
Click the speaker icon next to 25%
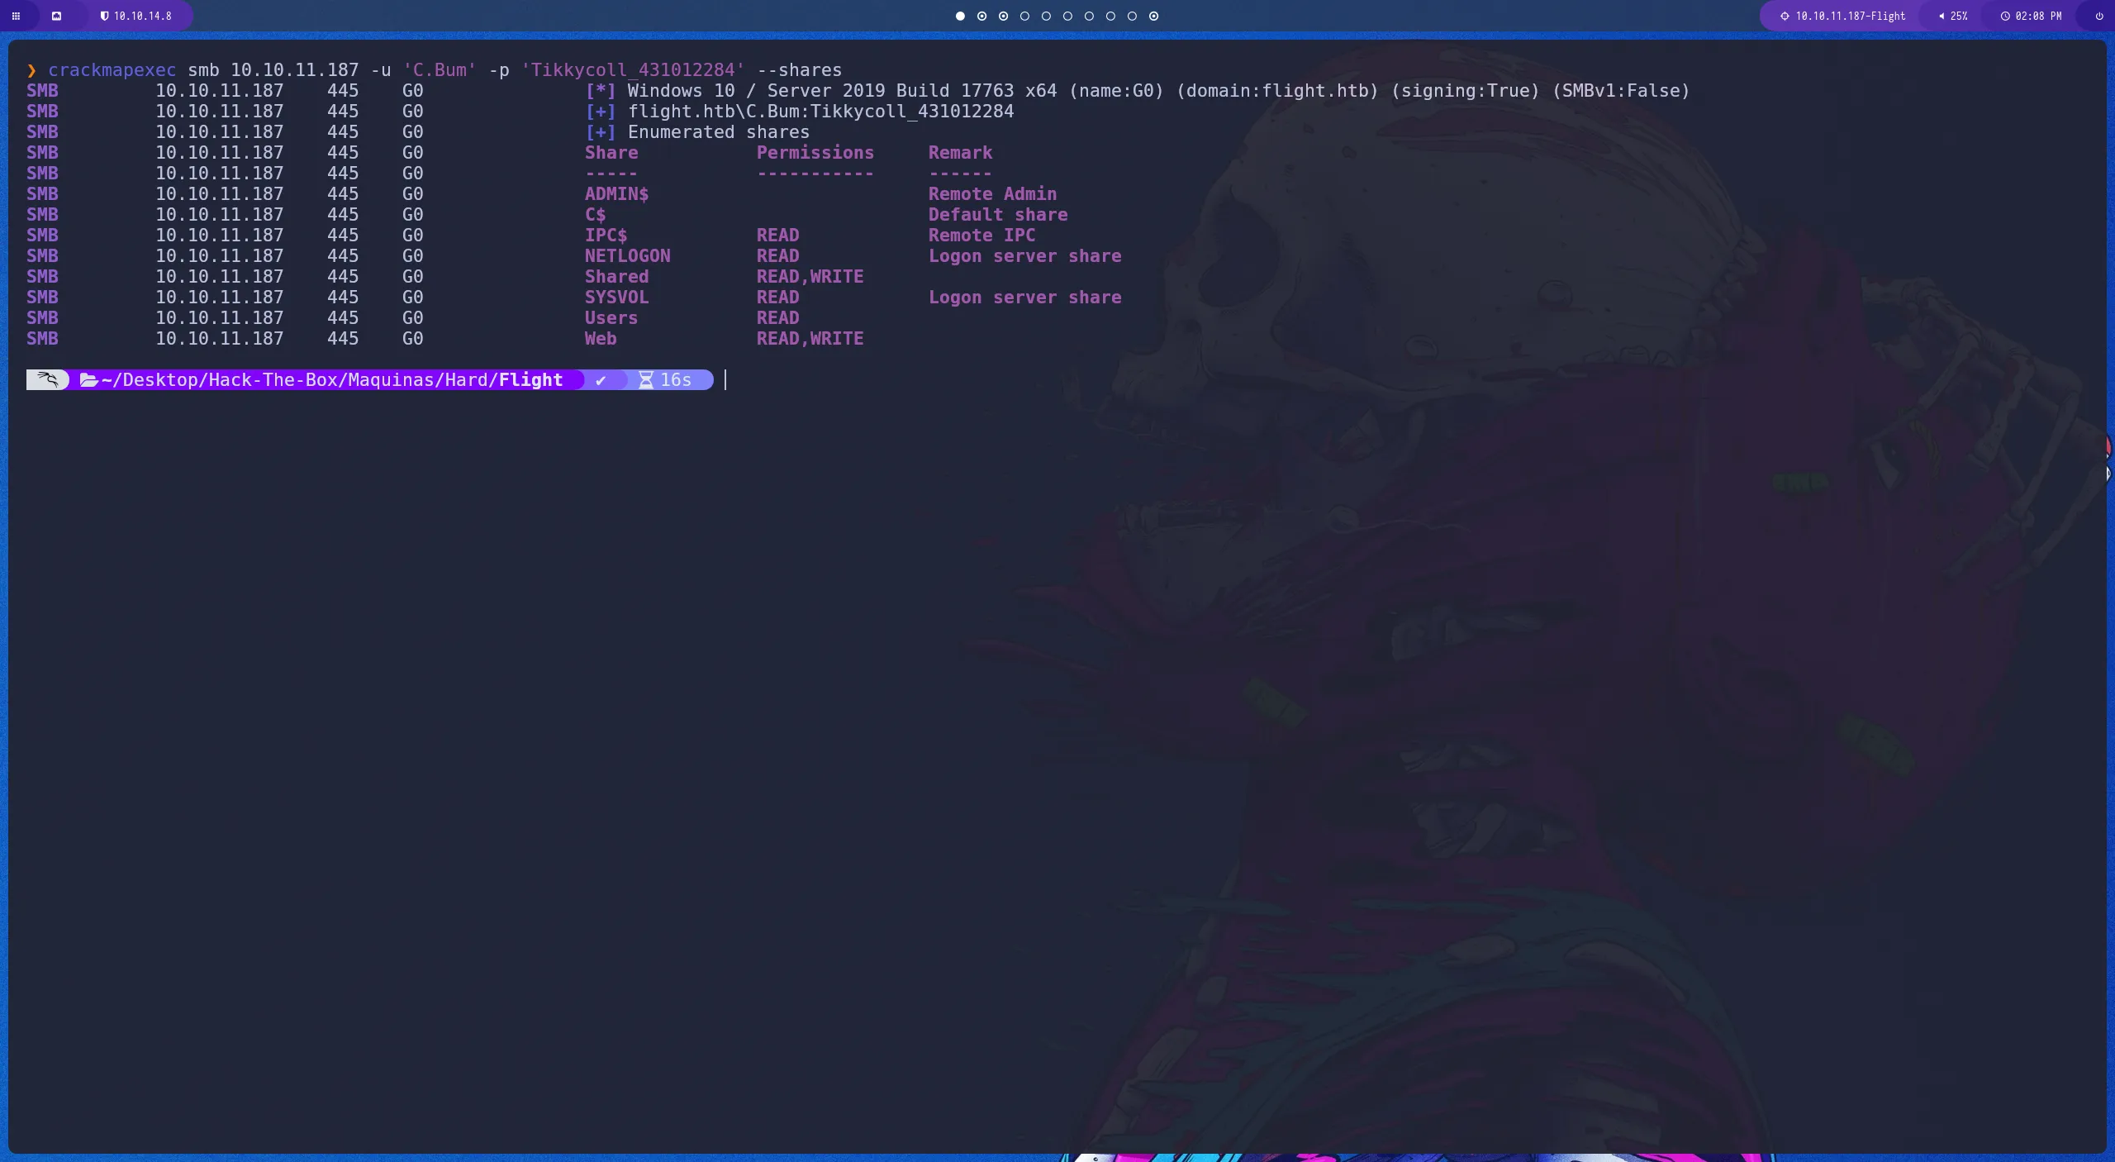point(1941,16)
